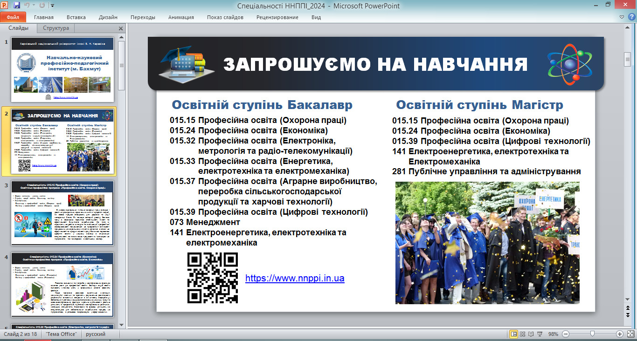Open the Главная ribbon tab
Screen dimensions: 637x341
pyautogui.click(x=44, y=17)
